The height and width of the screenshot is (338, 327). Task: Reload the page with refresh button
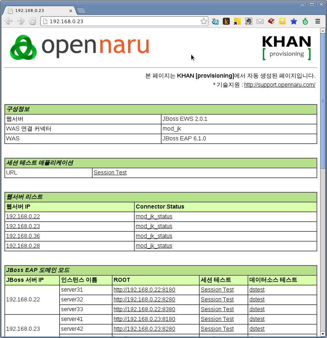tap(33, 21)
